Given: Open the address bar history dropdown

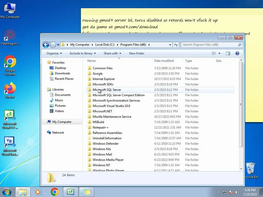Looking at the screenshot, I should (170, 45).
